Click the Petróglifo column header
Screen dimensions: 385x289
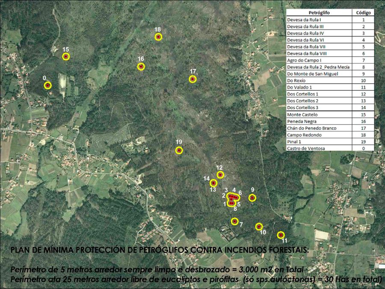(x=319, y=13)
